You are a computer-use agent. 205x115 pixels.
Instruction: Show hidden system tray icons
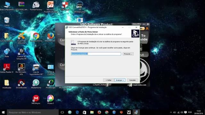tap(171, 112)
